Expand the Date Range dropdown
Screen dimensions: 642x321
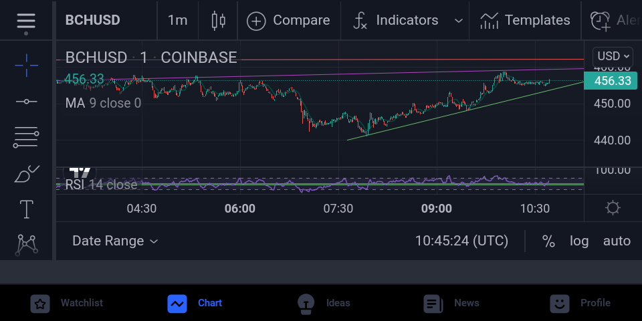pos(115,241)
